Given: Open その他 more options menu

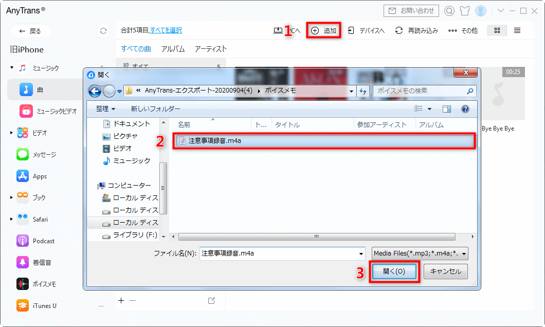Looking at the screenshot, I should pyautogui.click(x=463, y=30).
